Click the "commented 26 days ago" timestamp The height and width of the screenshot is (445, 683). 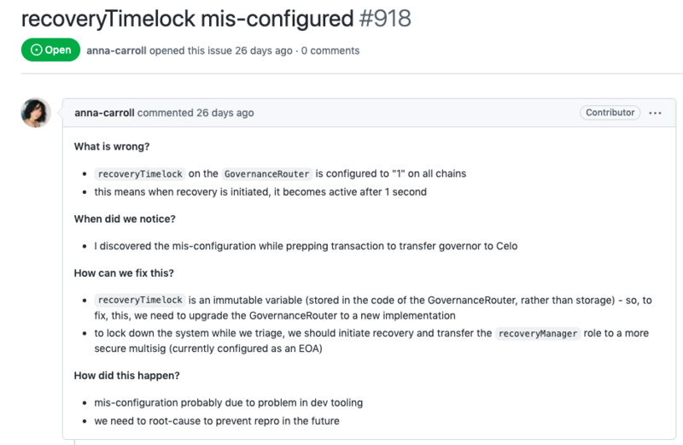[225, 113]
